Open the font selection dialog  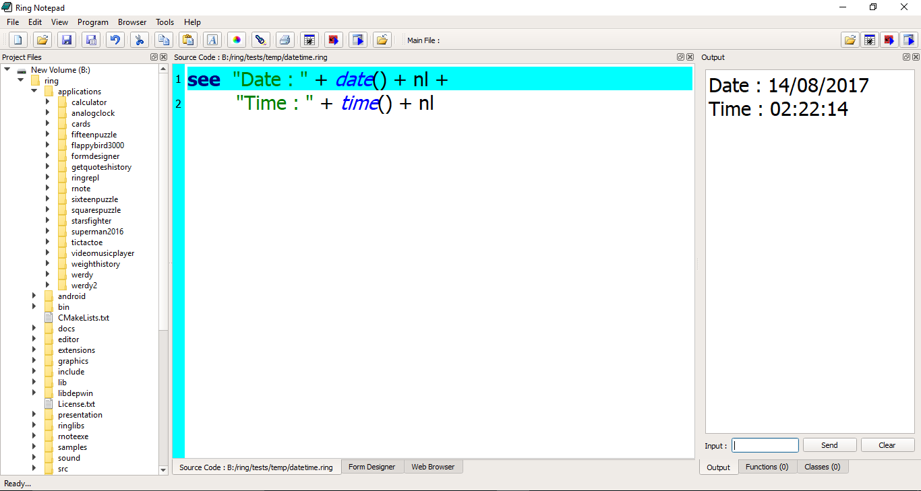212,40
